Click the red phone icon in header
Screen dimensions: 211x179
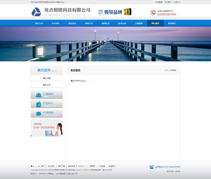click(x=153, y=13)
